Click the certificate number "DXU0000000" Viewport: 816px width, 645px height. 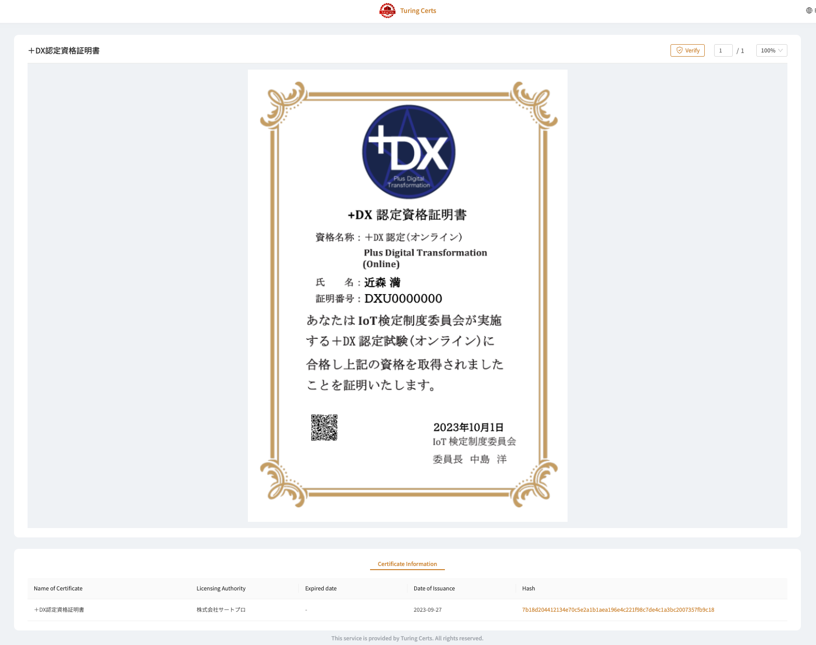[x=403, y=298]
